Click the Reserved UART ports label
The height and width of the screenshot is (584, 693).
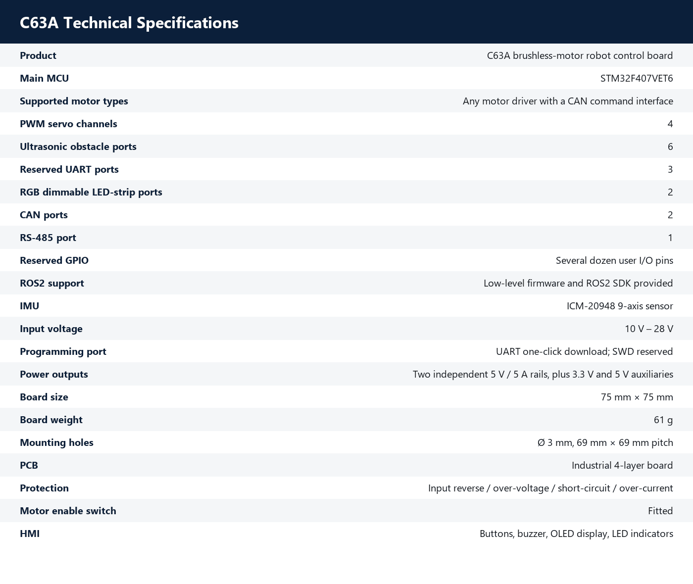click(69, 169)
